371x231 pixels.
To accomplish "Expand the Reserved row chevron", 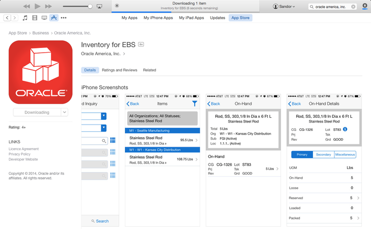I will pyautogui.click(x=358, y=198).
